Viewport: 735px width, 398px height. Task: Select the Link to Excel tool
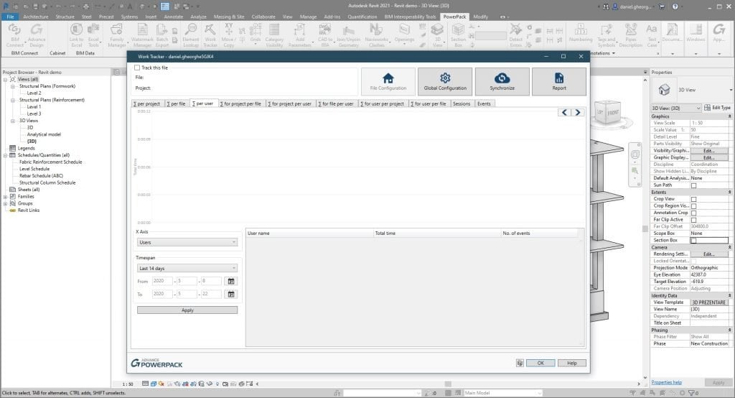76,35
